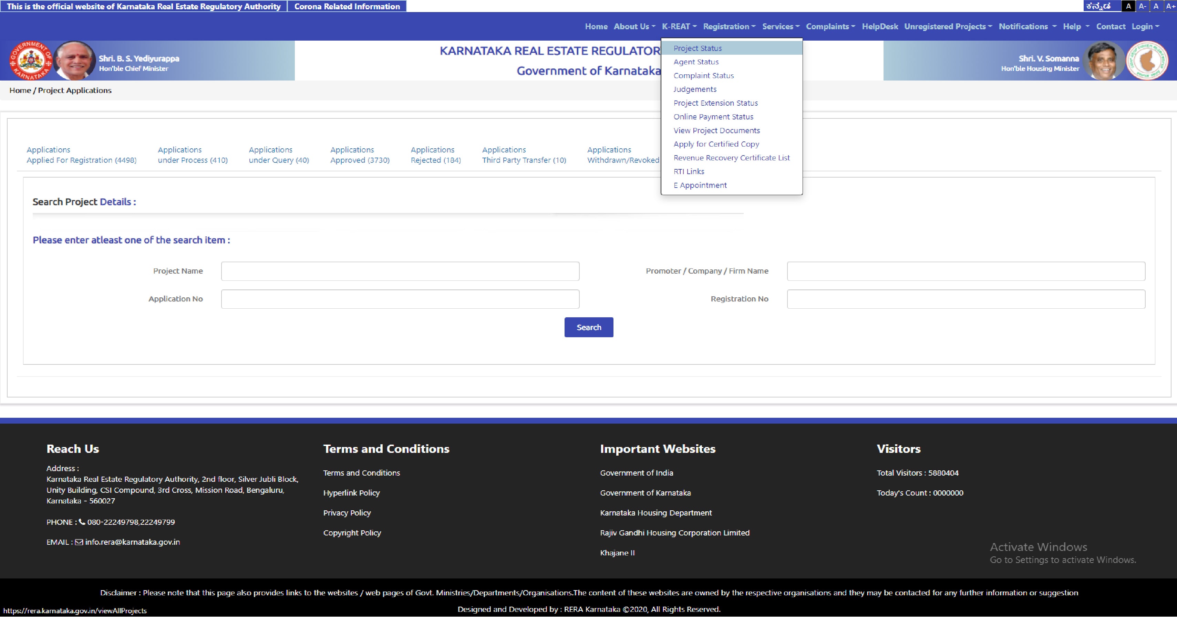The width and height of the screenshot is (1177, 617).
Task: Open the Government of India link
Action: click(x=637, y=473)
